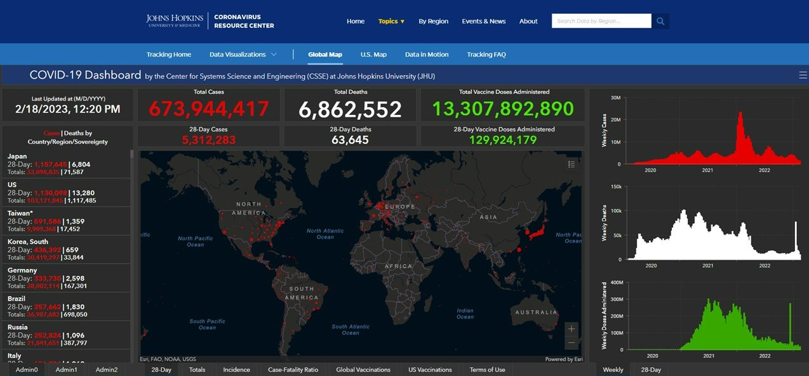Zoom out on the map with minus button

pos(572,343)
